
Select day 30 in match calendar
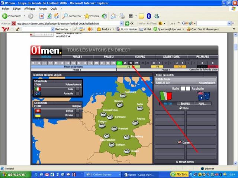154,63
